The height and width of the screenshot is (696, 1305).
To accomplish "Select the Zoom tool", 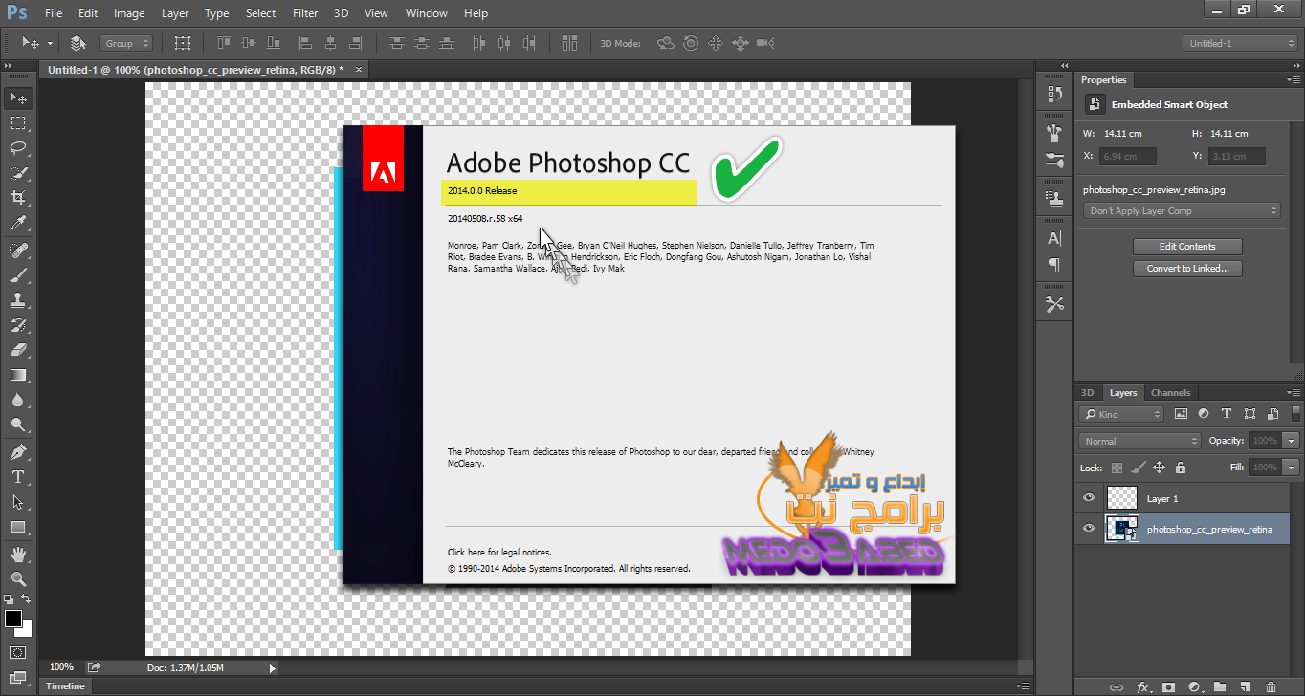I will pos(18,579).
